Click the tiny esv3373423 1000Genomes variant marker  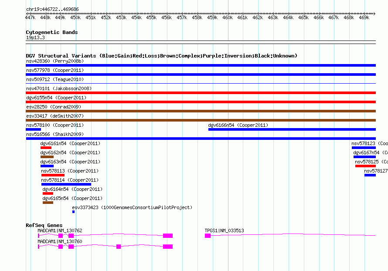73,212
